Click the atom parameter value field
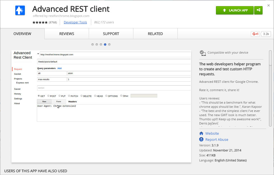 [x=129, y=73]
